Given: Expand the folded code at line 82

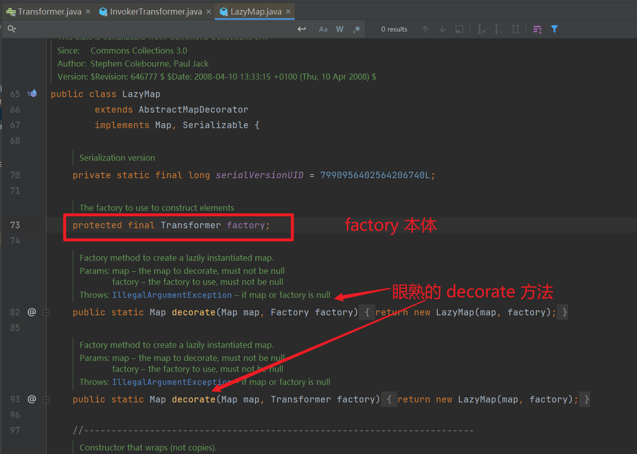Looking at the screenshot, I should click(46, 312).
